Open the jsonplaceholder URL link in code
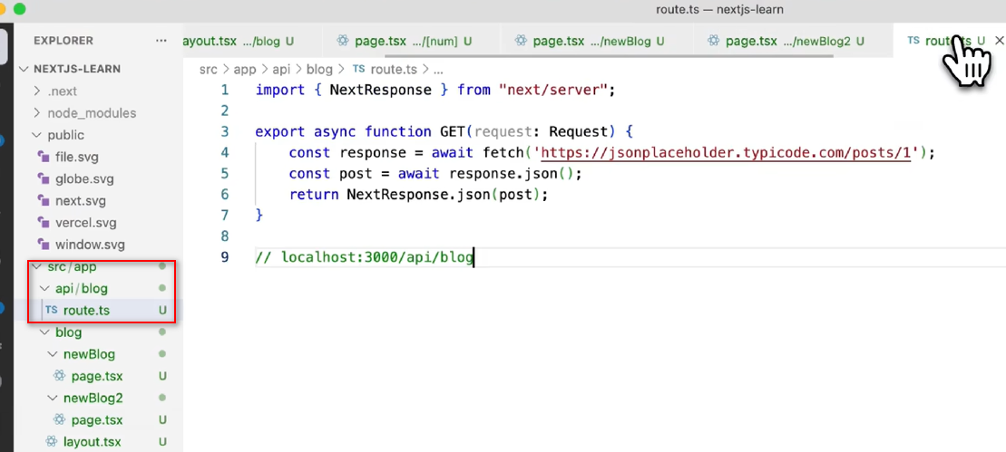The height and width of the screenshot is (452, 1006). click(x=727, y=153)
